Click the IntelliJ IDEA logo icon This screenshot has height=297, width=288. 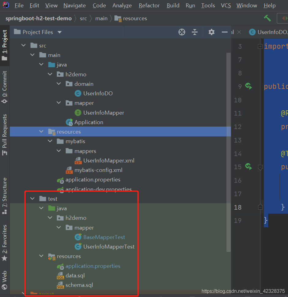pyautogui.click(x=6, y=5)
